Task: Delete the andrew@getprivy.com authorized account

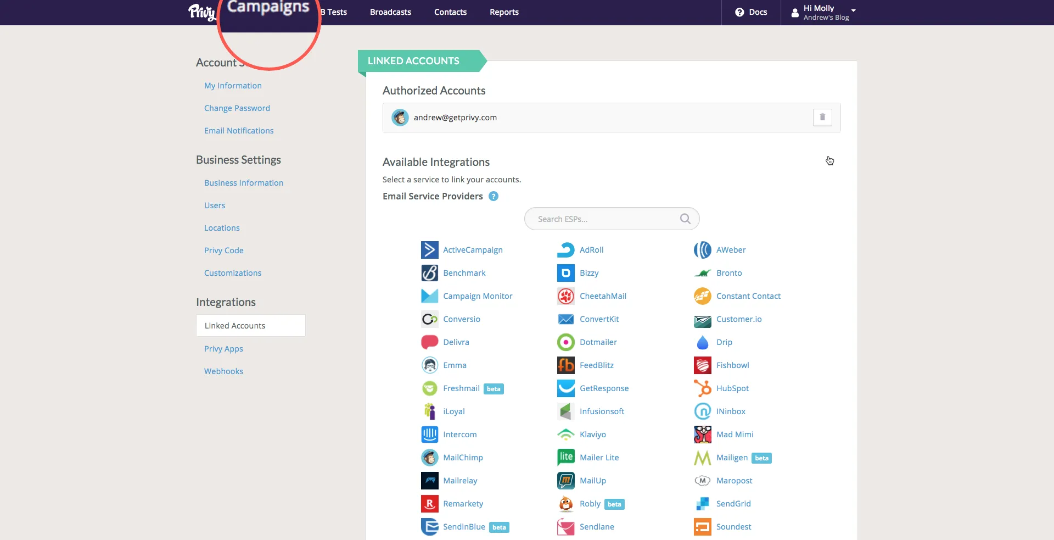Action: tap(822, 117)
